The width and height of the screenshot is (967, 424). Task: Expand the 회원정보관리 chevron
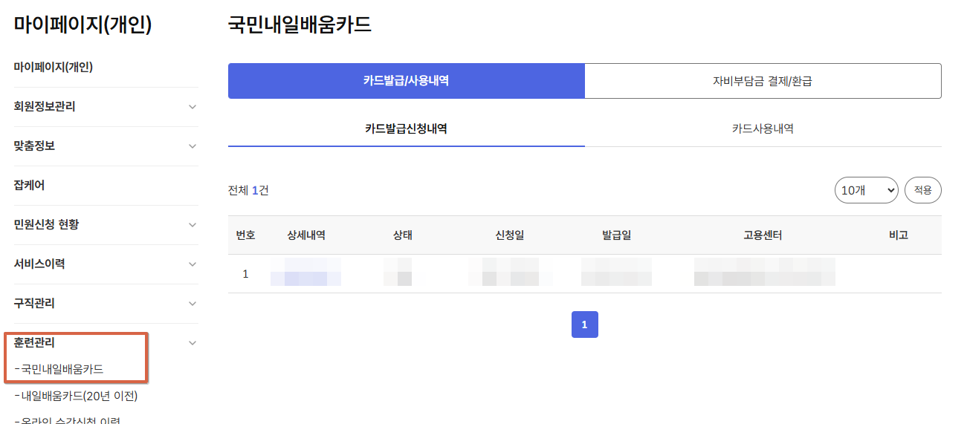click(x=193, y=107)
